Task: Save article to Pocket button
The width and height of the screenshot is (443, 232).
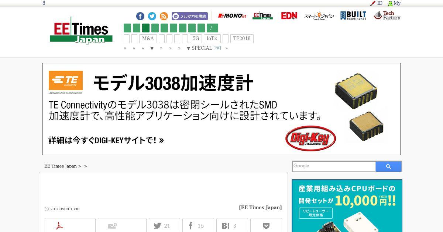Action: click(266, 225)
